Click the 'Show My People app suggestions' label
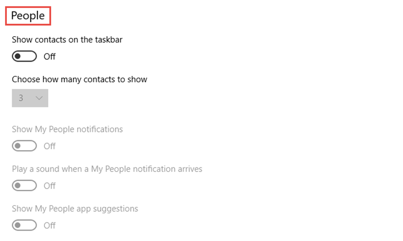 (75, 208)
